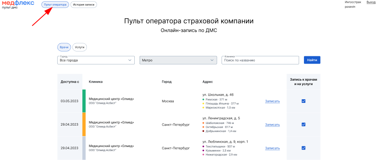
Task: Click the Найти search button
Action: [312, 60]
